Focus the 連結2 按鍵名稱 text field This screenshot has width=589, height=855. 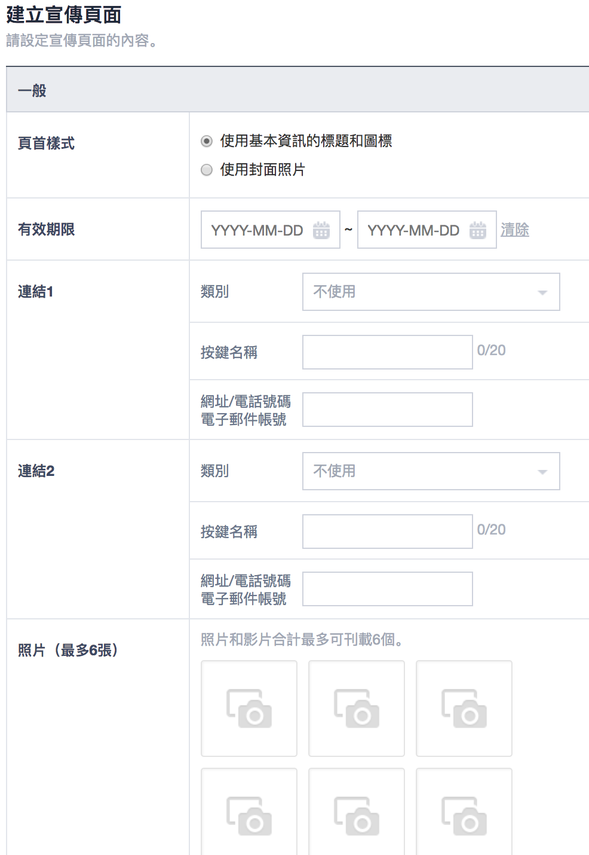(388, 532)
